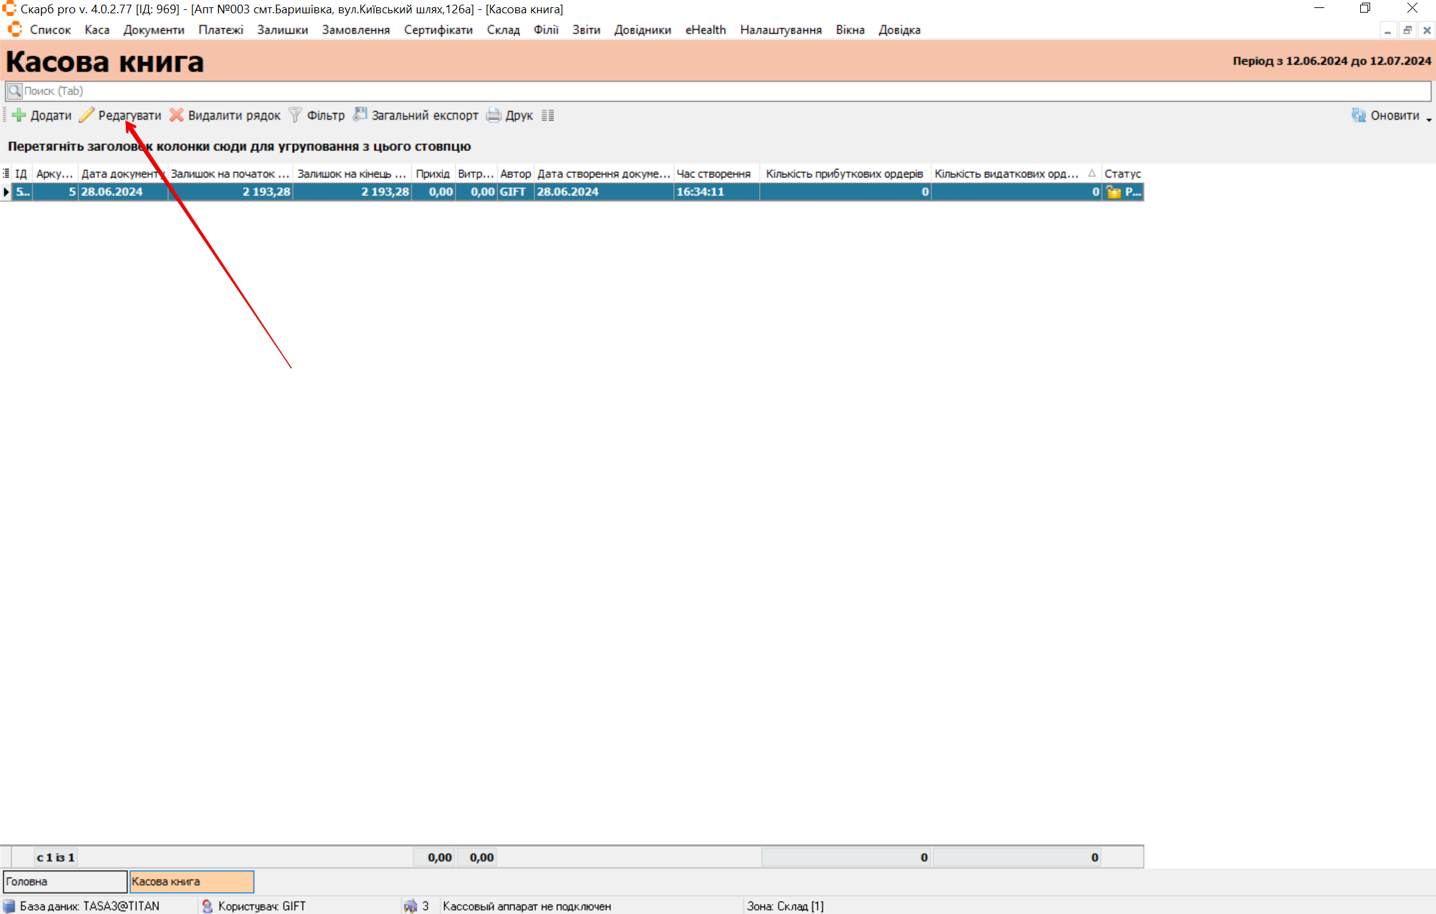Click the folder status icon in row
1436x914 pixels.
pyautogui.click(x=1113, y=192)
